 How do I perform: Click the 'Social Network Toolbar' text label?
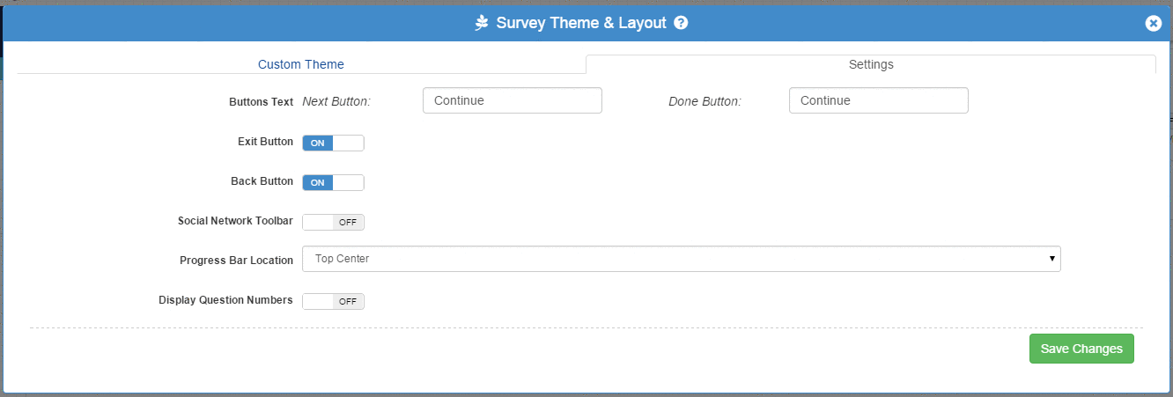235,221
